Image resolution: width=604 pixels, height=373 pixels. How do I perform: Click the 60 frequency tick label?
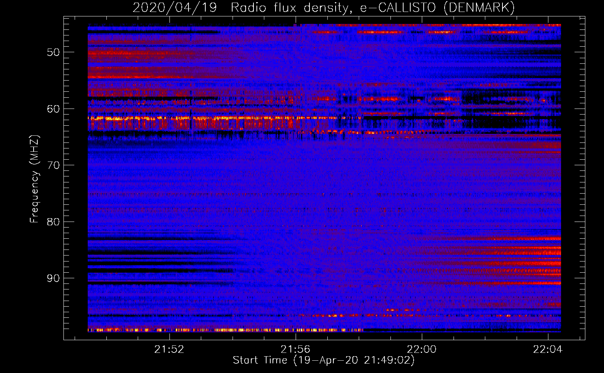(x=53, y=109)
